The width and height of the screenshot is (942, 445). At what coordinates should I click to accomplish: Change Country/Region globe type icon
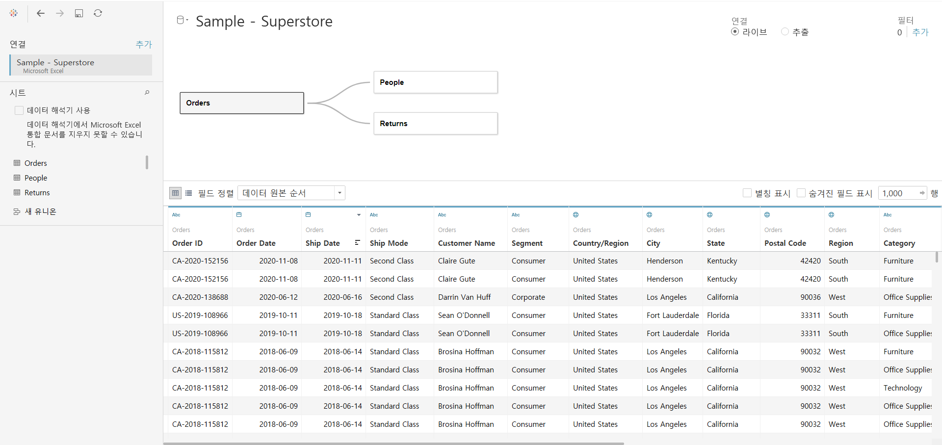click(x=576, y=214)
